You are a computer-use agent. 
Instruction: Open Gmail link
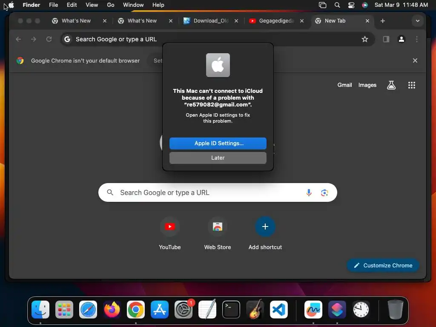click(344, 85)
